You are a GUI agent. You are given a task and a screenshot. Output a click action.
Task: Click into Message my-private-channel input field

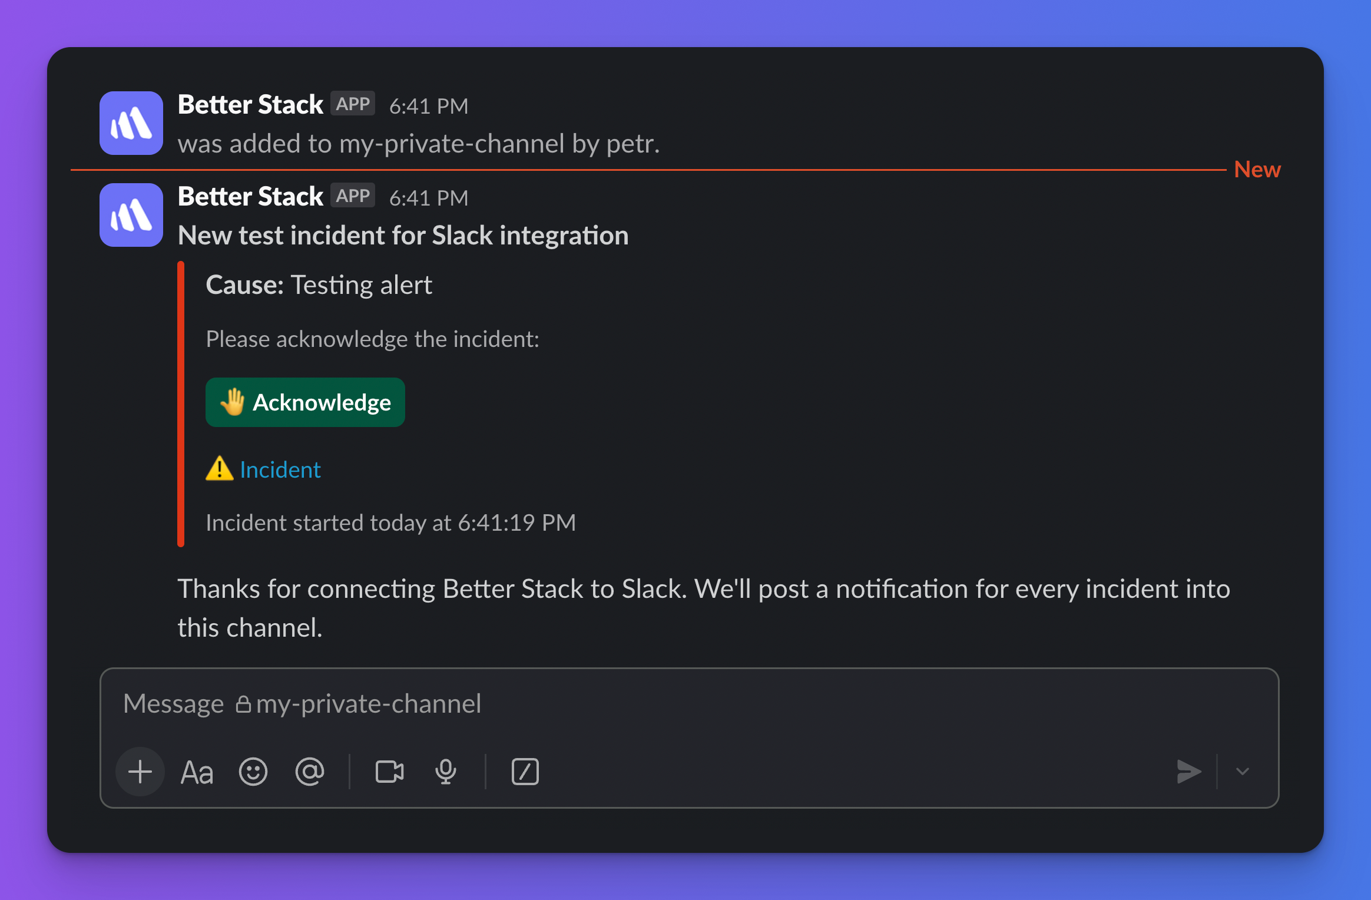click(x=689, y=704)
